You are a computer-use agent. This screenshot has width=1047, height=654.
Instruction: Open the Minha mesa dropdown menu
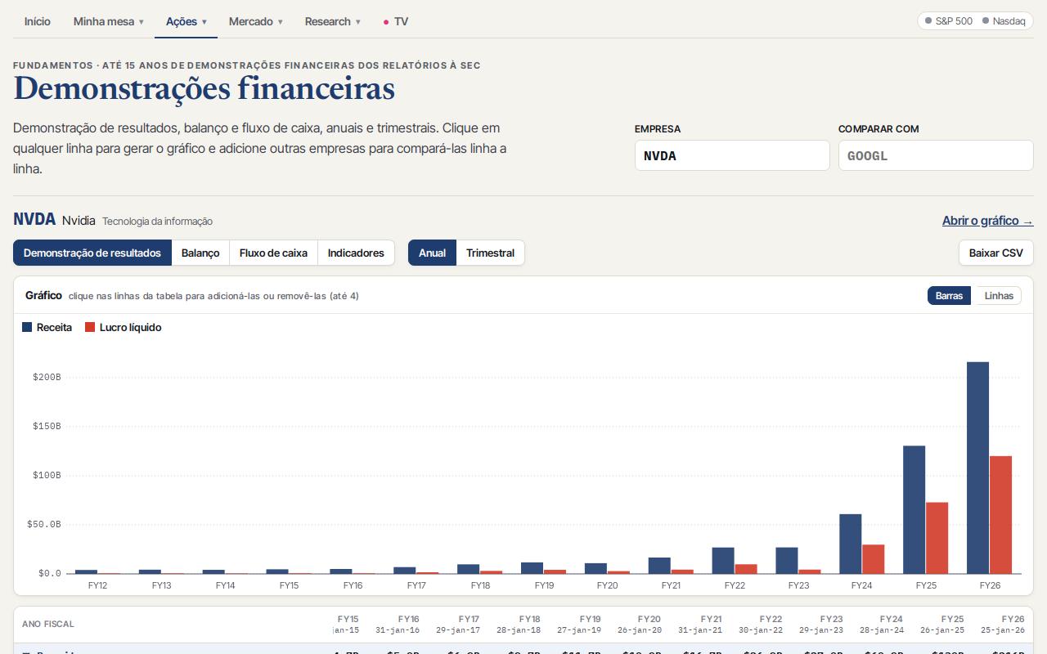108,21
